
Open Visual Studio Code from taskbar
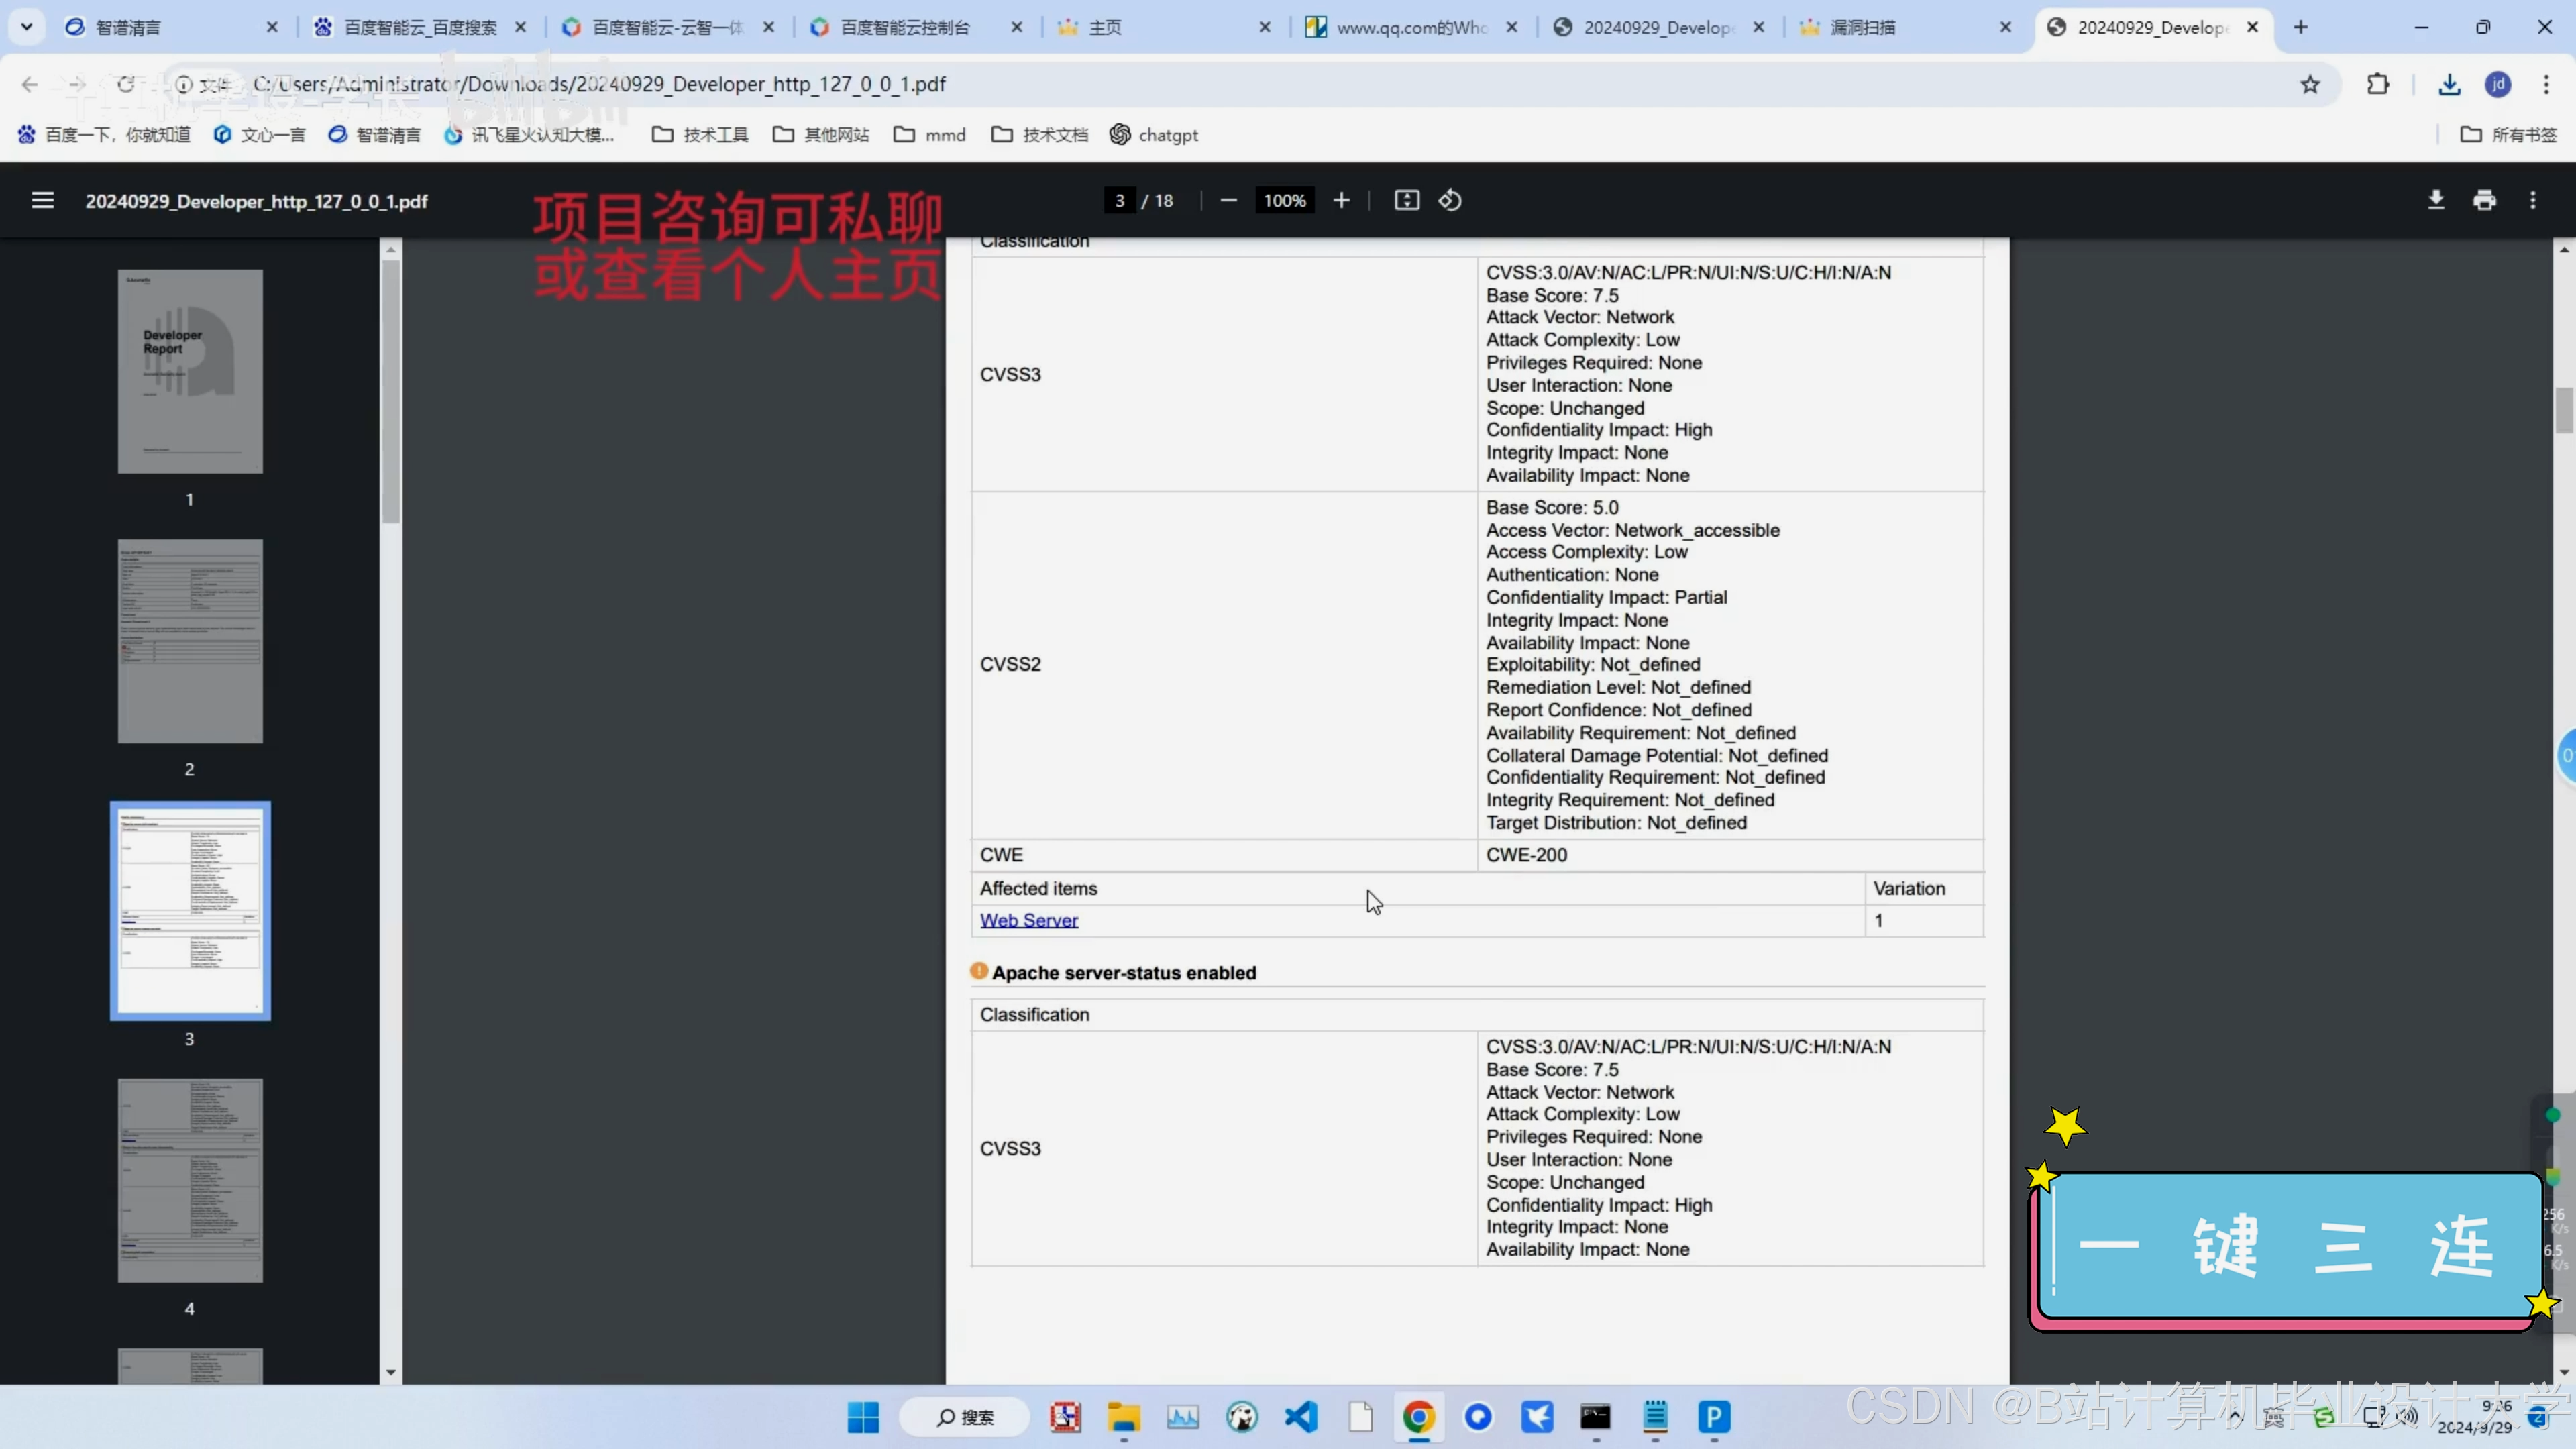[1301, 1417]
